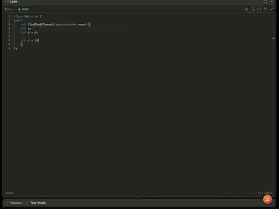The width and height of the screenshot is (279, 209).
Task: Select the Code panel tab
Action: coord(11,2)
